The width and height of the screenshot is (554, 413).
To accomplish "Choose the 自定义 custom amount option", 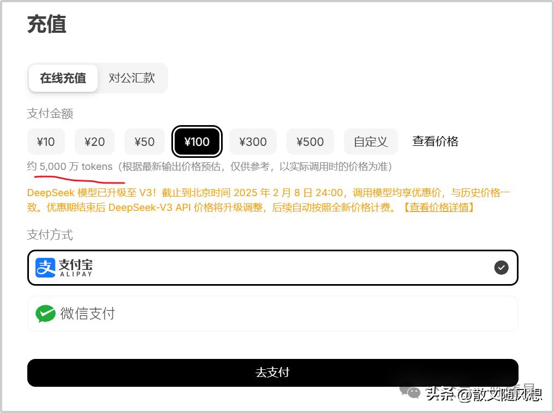I will [x=371, y=142].
